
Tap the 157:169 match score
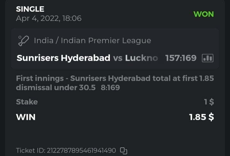pyautogui.click(x=181, y=58)
